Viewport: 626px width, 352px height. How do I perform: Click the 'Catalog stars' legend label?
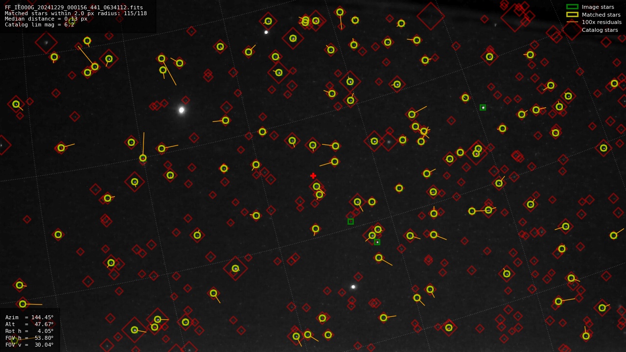(600, 30)
